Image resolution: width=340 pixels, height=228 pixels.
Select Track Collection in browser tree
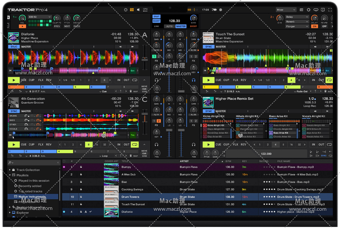(28, 170)
